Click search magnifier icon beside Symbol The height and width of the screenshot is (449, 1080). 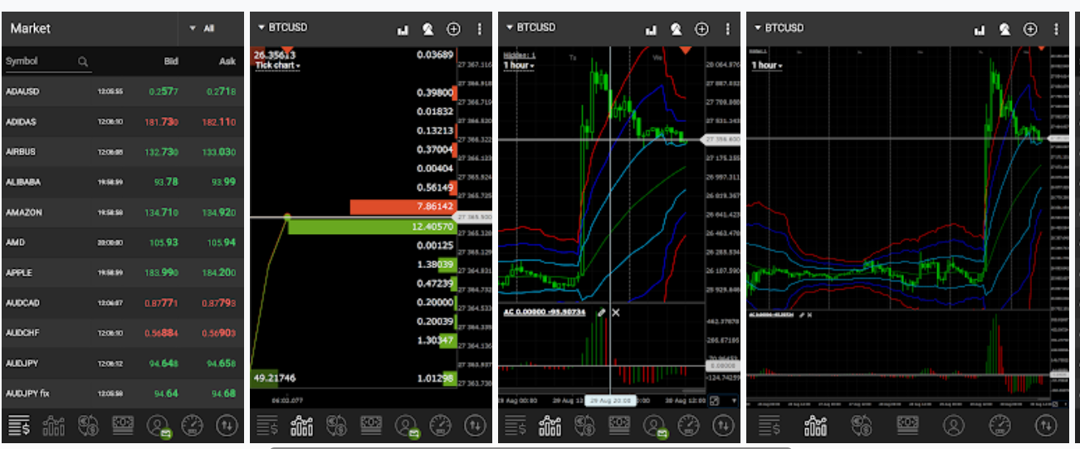83,61
